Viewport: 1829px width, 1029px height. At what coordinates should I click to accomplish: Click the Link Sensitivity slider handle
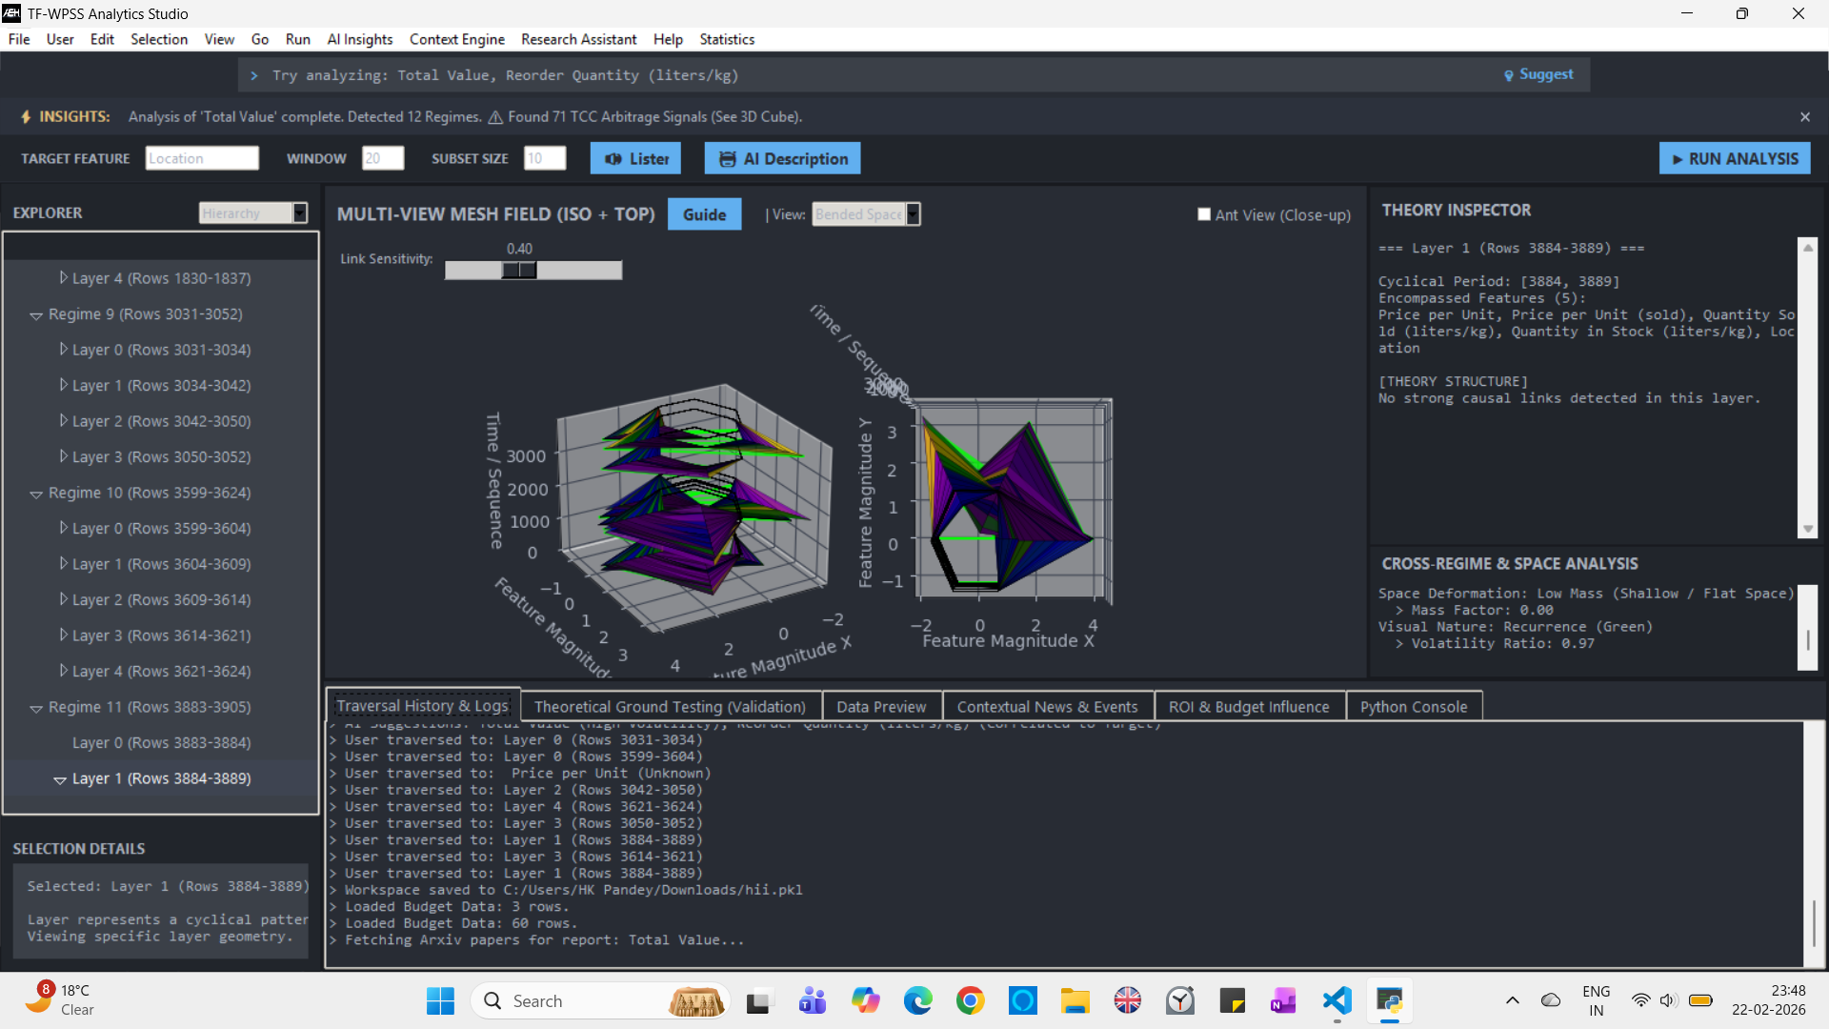point(519,271)
